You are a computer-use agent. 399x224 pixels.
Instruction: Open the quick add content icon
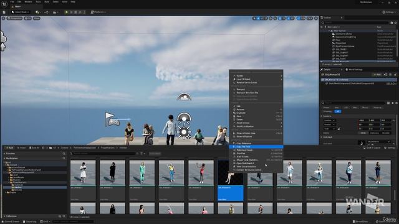(x=38, y=12)
